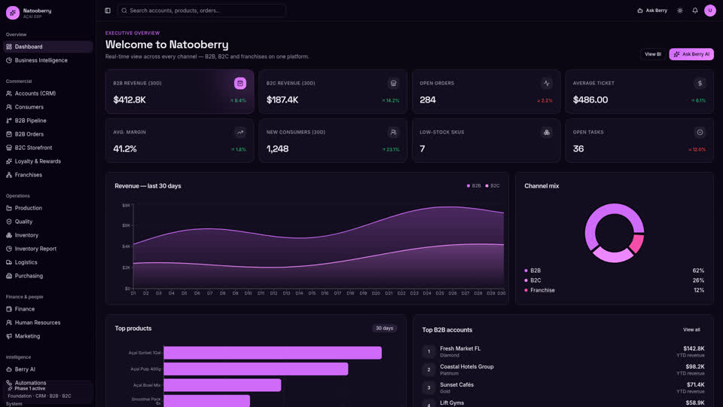Click the Quality shield icon

tap(9, 222)
